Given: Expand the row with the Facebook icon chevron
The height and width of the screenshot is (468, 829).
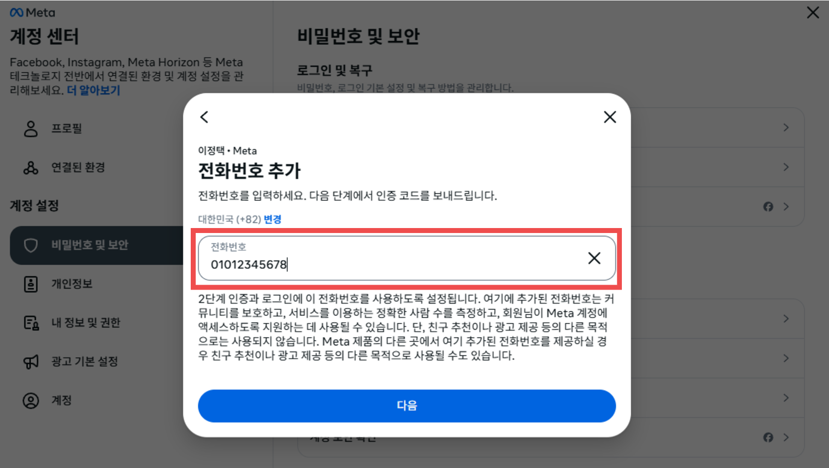Looking at the screenshot, I should pyautogui.click(x=786, y=207).
